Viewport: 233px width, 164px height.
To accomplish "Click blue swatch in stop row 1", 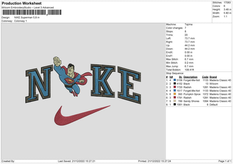I will point(175,80).
